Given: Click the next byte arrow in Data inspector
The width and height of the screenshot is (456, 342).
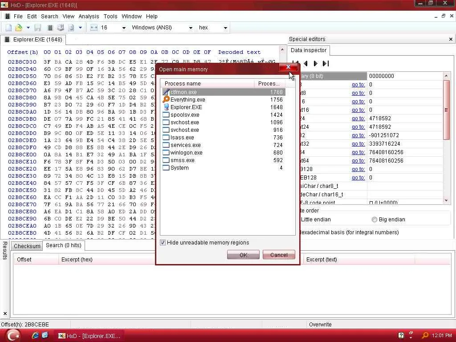Looking at the screenshot, I should tap(316, 63).
